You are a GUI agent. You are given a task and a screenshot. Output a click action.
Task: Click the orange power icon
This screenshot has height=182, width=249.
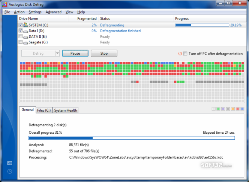[x=180, y=54]
